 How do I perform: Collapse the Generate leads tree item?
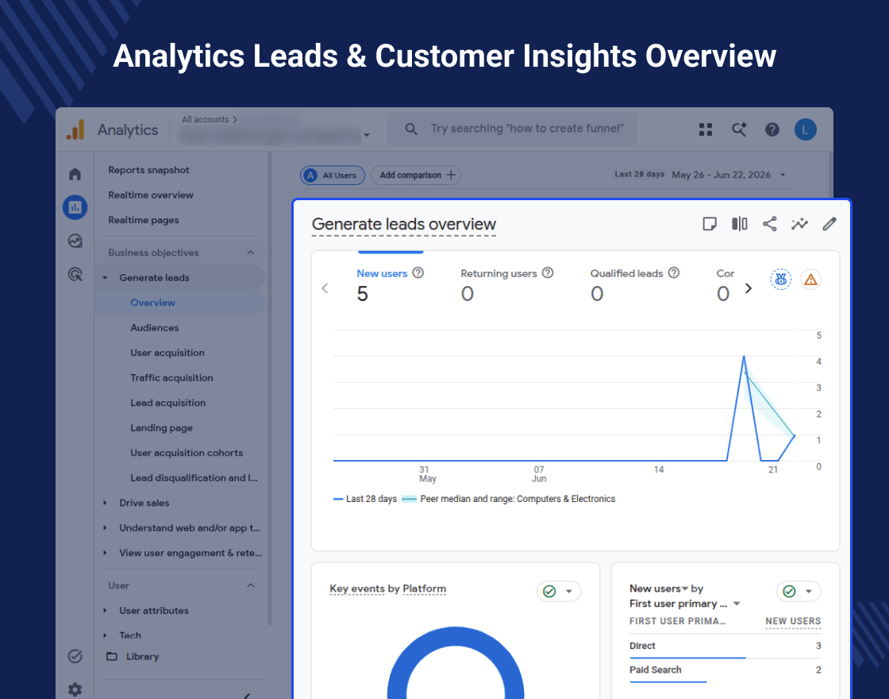pyautogui.click(x=105, y=277)
